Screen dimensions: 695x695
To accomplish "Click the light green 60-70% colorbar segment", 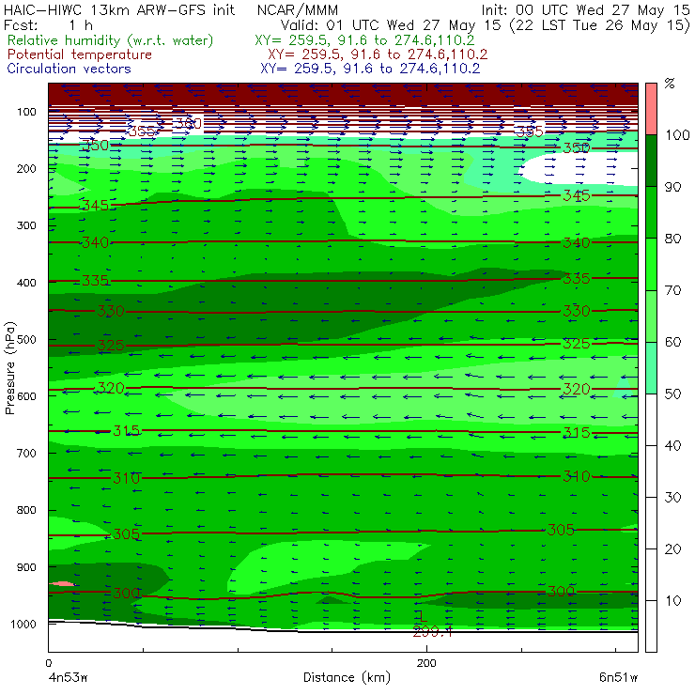I will 651,316.
